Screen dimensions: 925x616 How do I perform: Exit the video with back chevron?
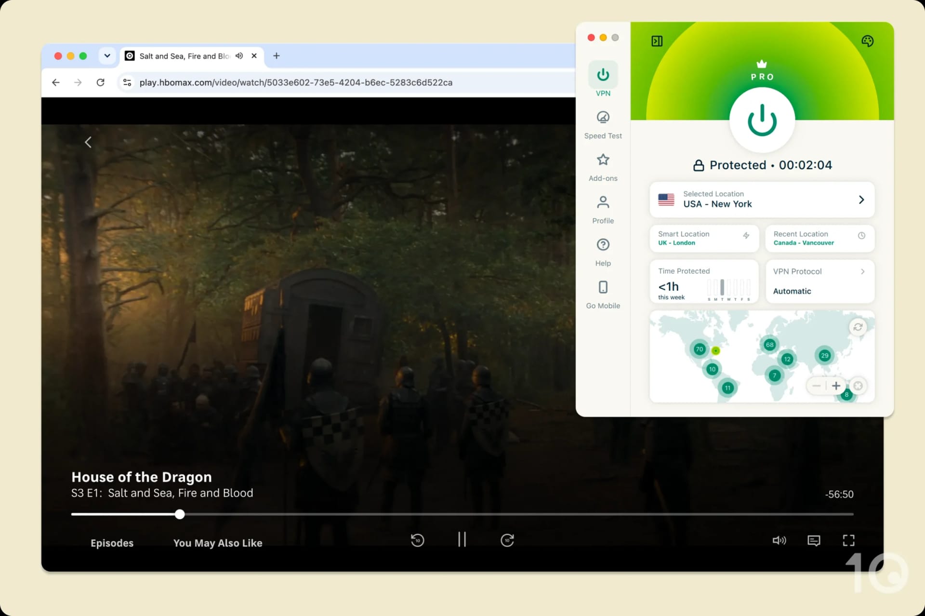pos(88,142)
